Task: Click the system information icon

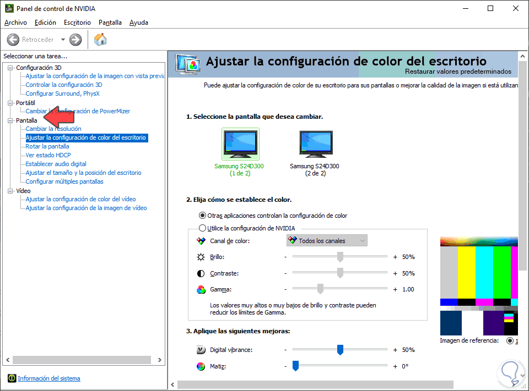Action: point(12,378)
